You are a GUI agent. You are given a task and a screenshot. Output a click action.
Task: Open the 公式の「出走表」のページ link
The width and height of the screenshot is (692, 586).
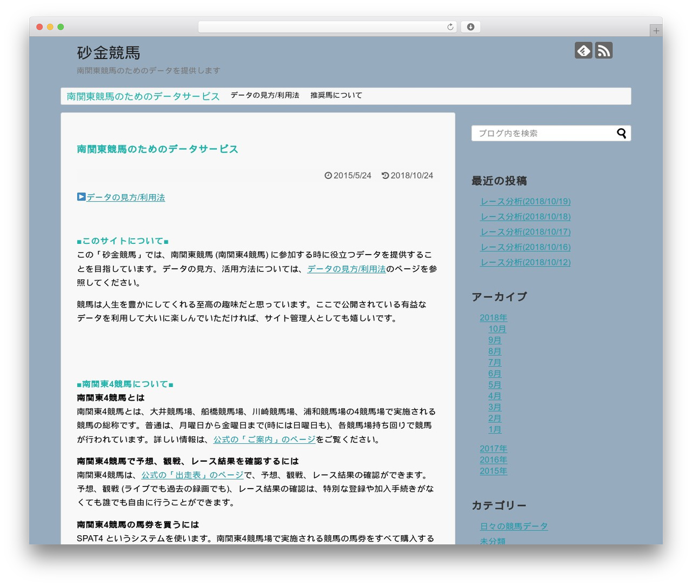click(x=192, y=475)
